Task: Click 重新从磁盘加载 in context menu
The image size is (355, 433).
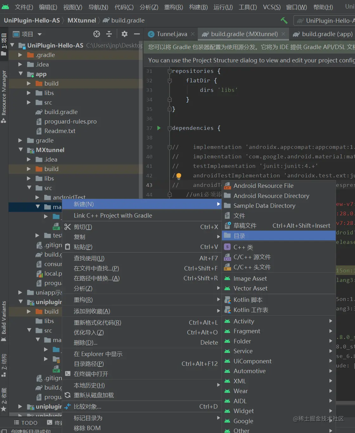Action: [x=142, y=395]
